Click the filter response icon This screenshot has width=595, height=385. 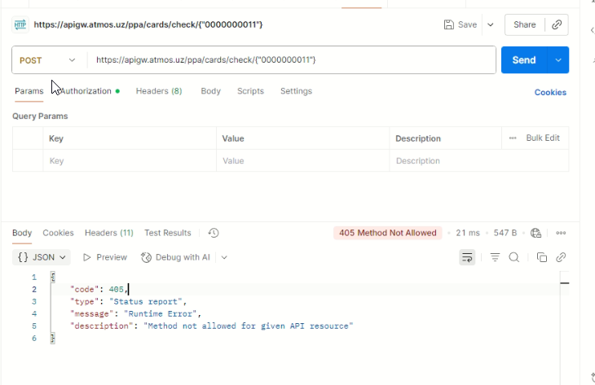(x=495, y=257)
